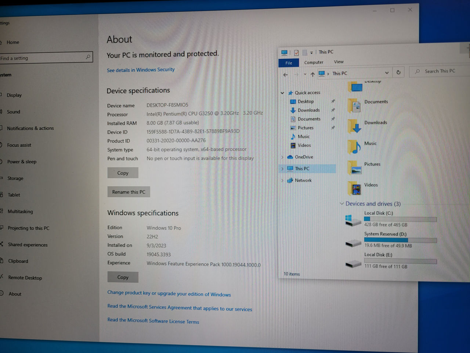Select This PC in the navigation pane
Viewport: 470px width, 353px height.
pyautogui.click(x=302, y=169)
